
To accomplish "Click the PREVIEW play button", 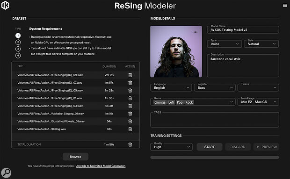I will [x=266, y=147].
